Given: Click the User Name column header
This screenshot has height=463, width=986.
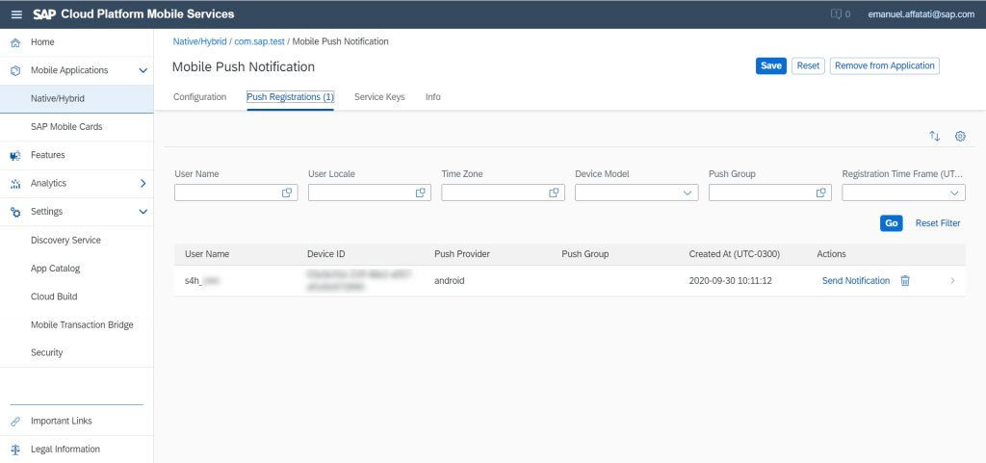Looking at the screenshot, I should pos(207,254).
